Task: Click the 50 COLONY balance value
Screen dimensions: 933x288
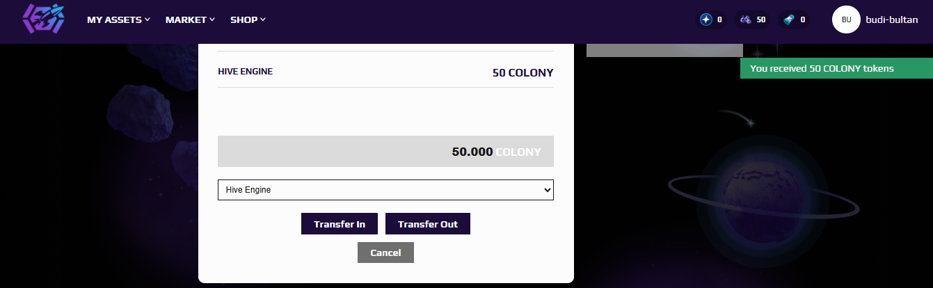Action: [523, 72]
